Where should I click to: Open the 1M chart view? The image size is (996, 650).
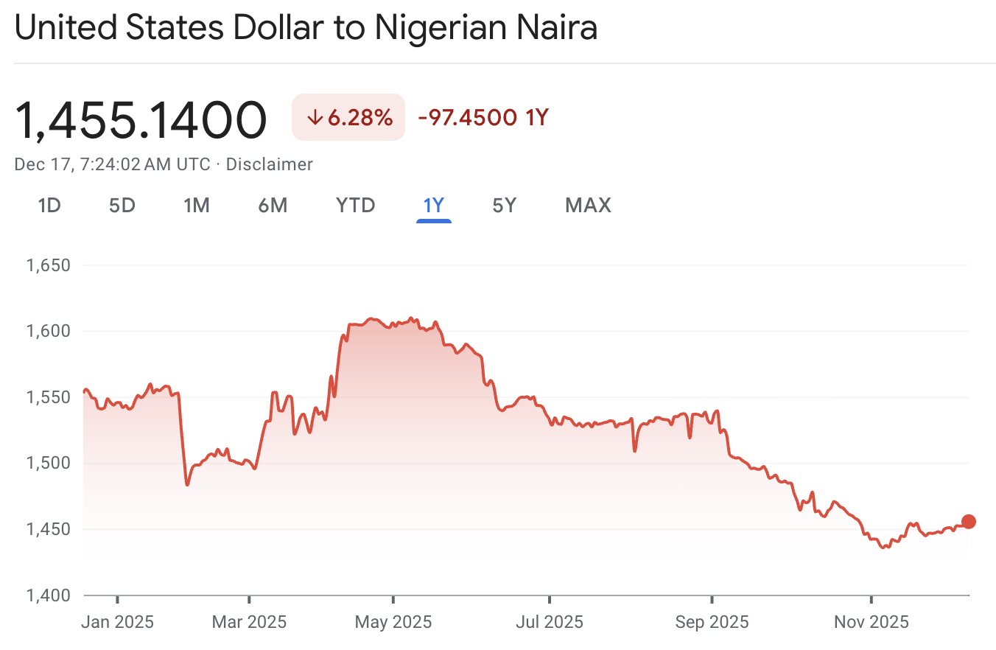click(x=197, y=206)
